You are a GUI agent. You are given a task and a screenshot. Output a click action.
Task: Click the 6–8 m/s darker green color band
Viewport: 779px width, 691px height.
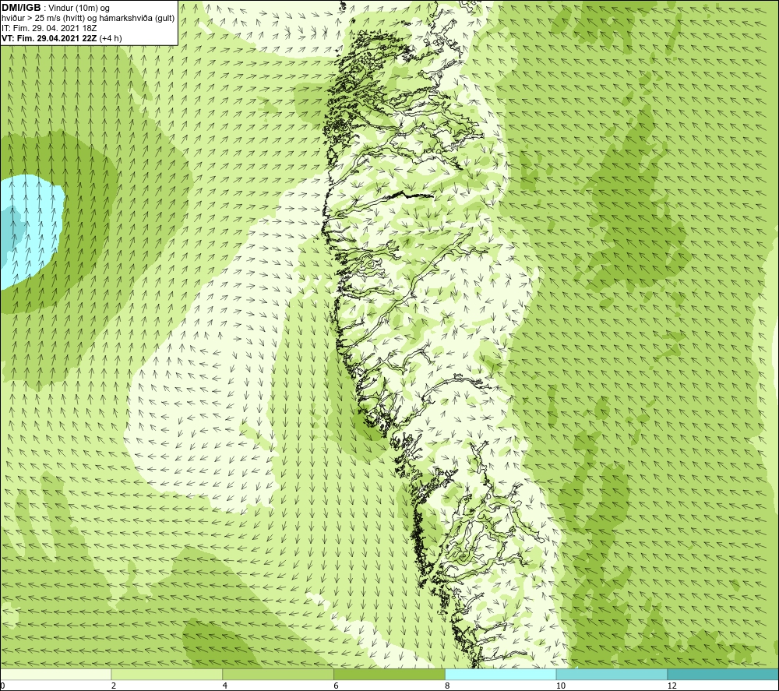click(x=389, y=674)
